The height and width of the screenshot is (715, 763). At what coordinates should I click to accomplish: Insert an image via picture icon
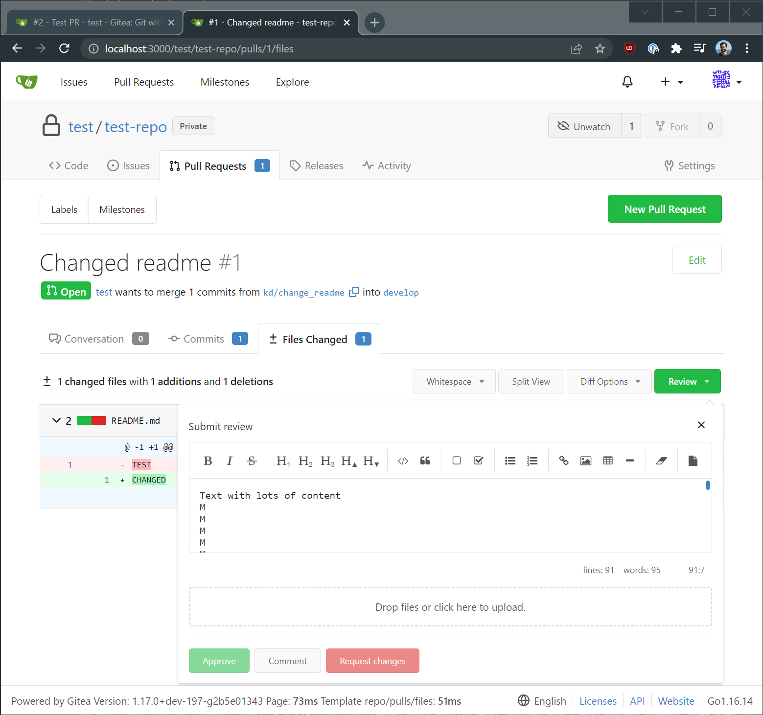coord(586,461)
